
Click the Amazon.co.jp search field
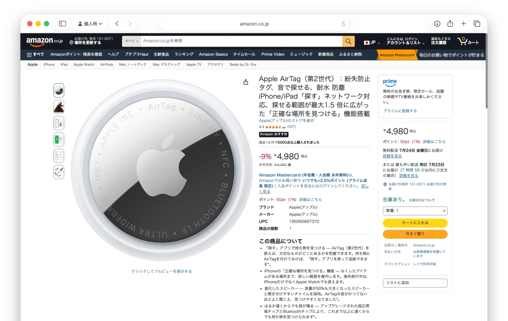click(241, 41)
